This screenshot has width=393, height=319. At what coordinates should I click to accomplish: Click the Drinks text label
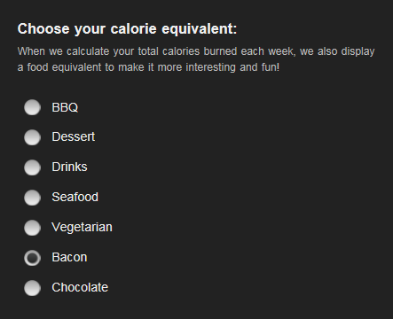69,167
